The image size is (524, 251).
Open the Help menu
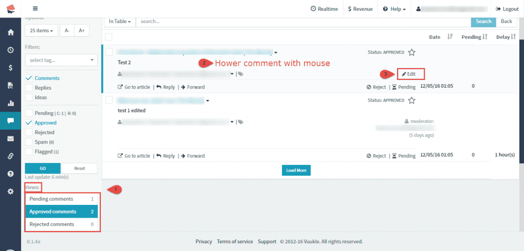click(394, 9)
